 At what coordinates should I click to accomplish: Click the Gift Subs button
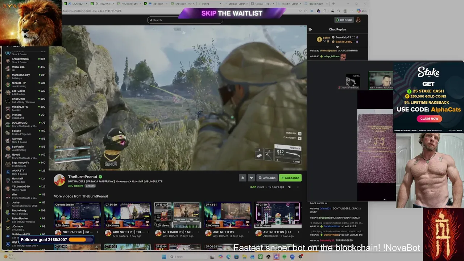(x=267, y=178)
